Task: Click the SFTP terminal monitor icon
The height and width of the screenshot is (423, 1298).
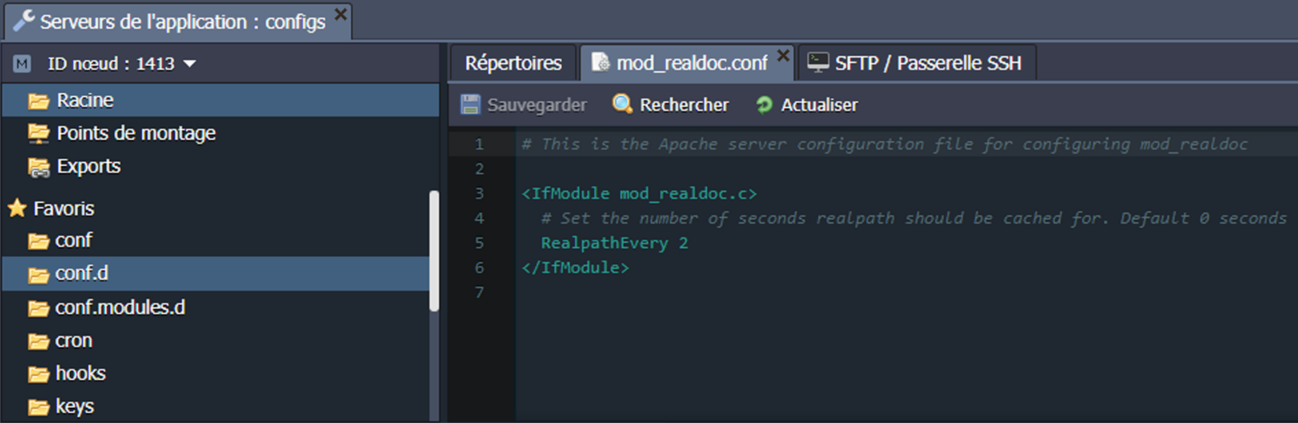Action: pos(818,63)
